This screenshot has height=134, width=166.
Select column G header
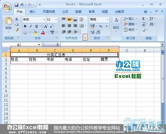tap(127, 51)
